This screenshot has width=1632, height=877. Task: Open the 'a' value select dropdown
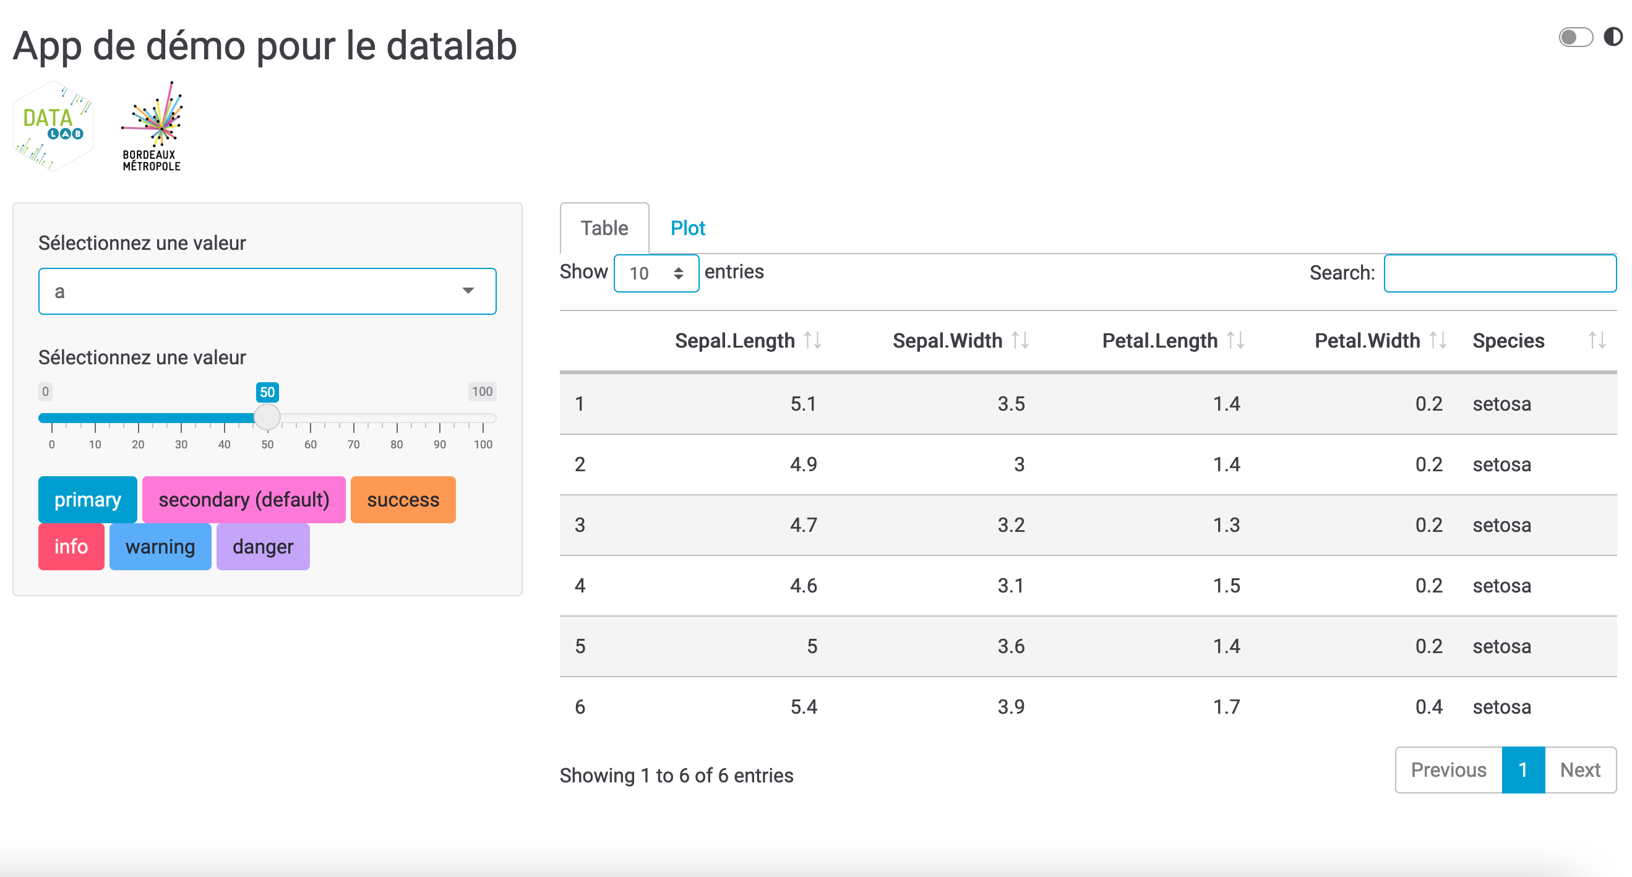coord(267,291)
